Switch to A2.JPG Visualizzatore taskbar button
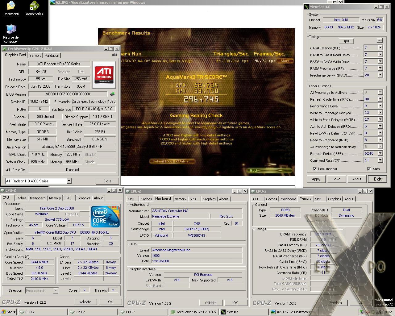 tap(293, 312)
